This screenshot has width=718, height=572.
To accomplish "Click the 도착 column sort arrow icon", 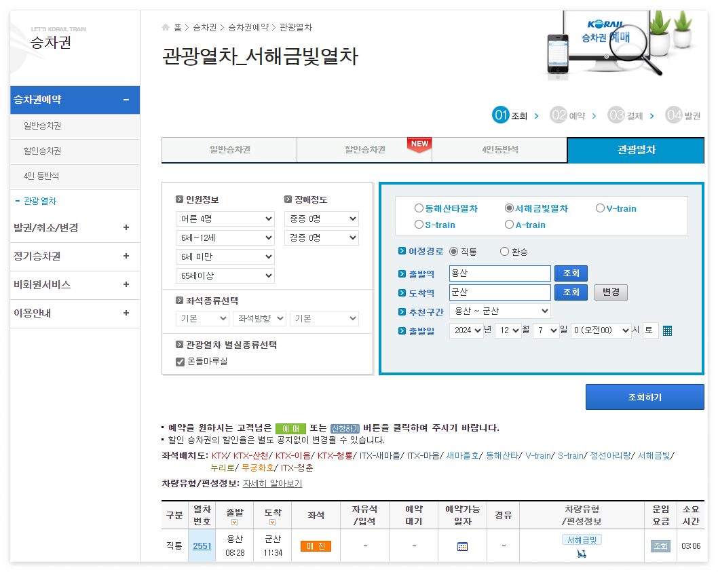I will click(272, 522).
